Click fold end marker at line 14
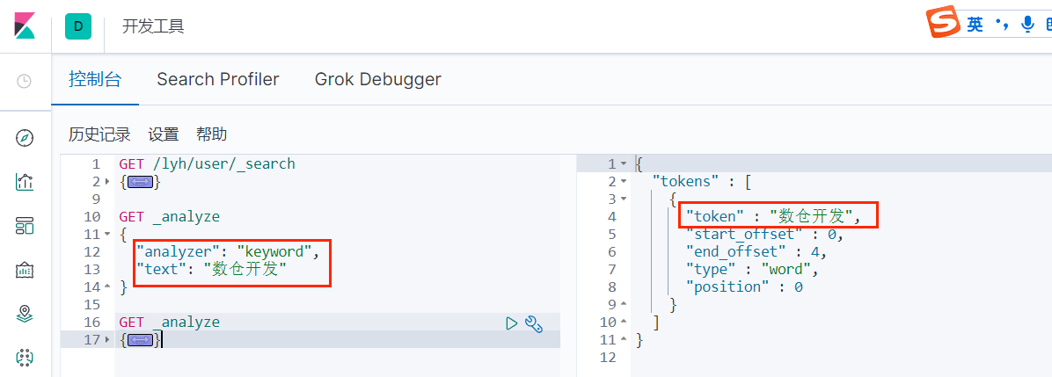 tap(109, 287)
